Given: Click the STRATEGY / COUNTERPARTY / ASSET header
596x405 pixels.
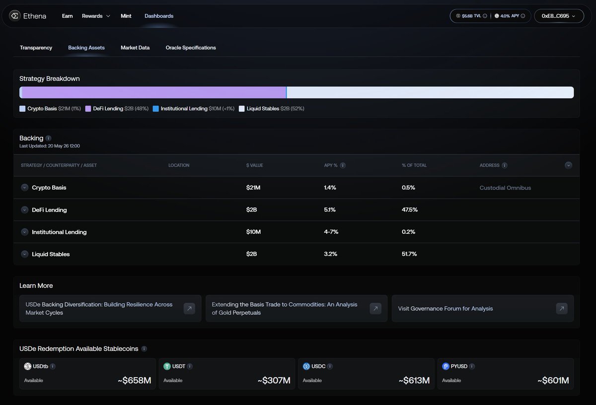Looking at the screenshot, I should coord(59,165).
